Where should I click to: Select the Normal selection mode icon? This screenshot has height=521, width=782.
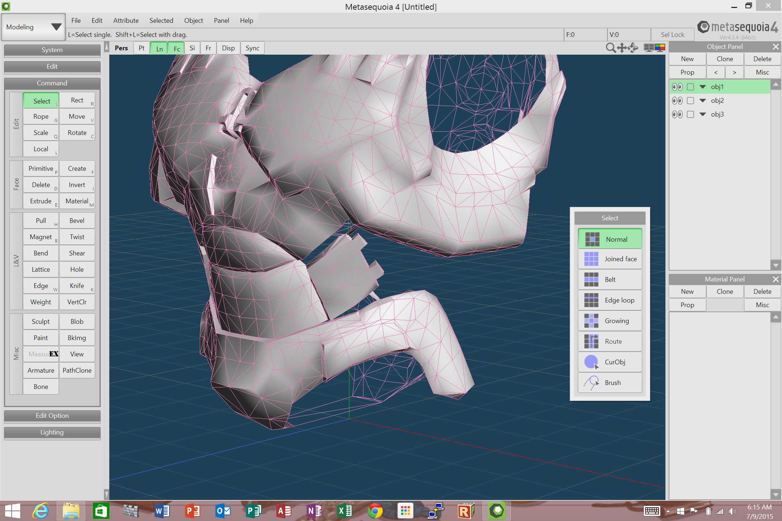pos(592,239)
